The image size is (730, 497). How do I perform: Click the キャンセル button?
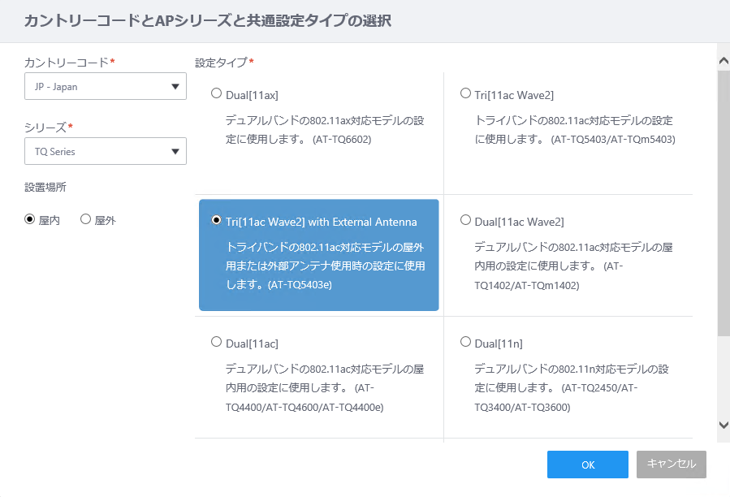(x=672, y=465)
